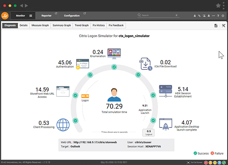The width and height of the screenshot is (228, 165).
Task: Open the Fix History tab
Action: point(98,25)
